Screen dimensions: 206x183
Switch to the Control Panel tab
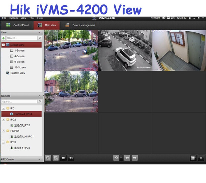point(18,25)
